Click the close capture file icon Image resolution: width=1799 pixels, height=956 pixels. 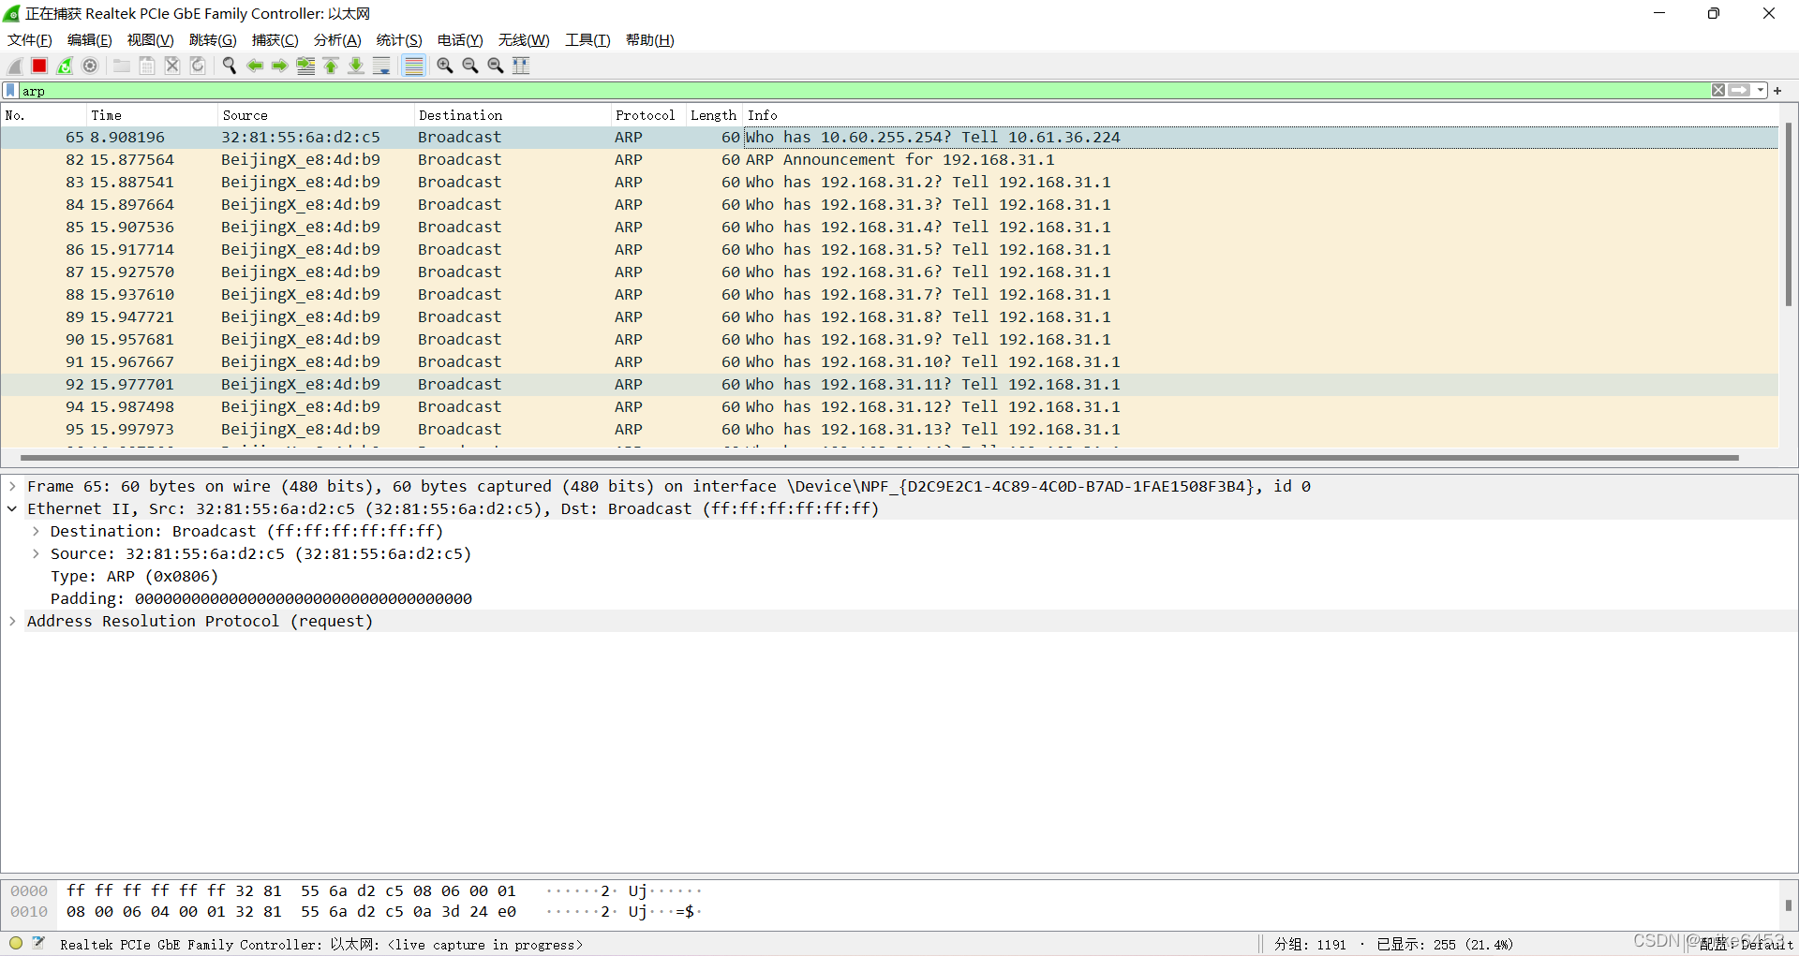click(x=172, y=66)
